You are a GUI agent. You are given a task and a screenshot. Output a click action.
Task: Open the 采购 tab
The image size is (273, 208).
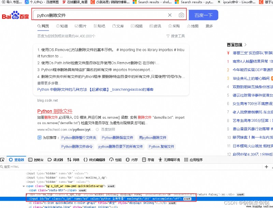(174, 26)
